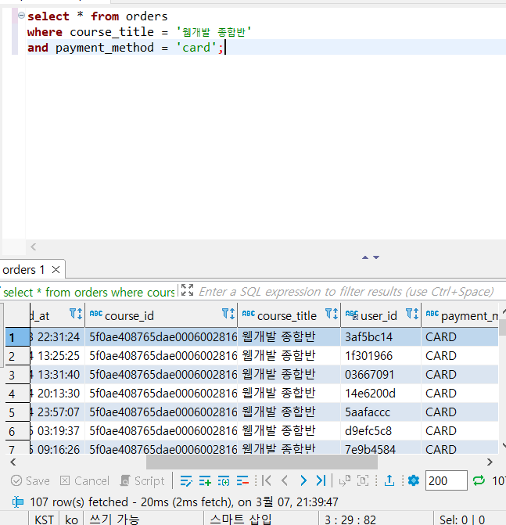Collapse the SQL query fold marker
The height and width of the screenshot is (525, 506).
pyautogui.click(x=21, y=16)
